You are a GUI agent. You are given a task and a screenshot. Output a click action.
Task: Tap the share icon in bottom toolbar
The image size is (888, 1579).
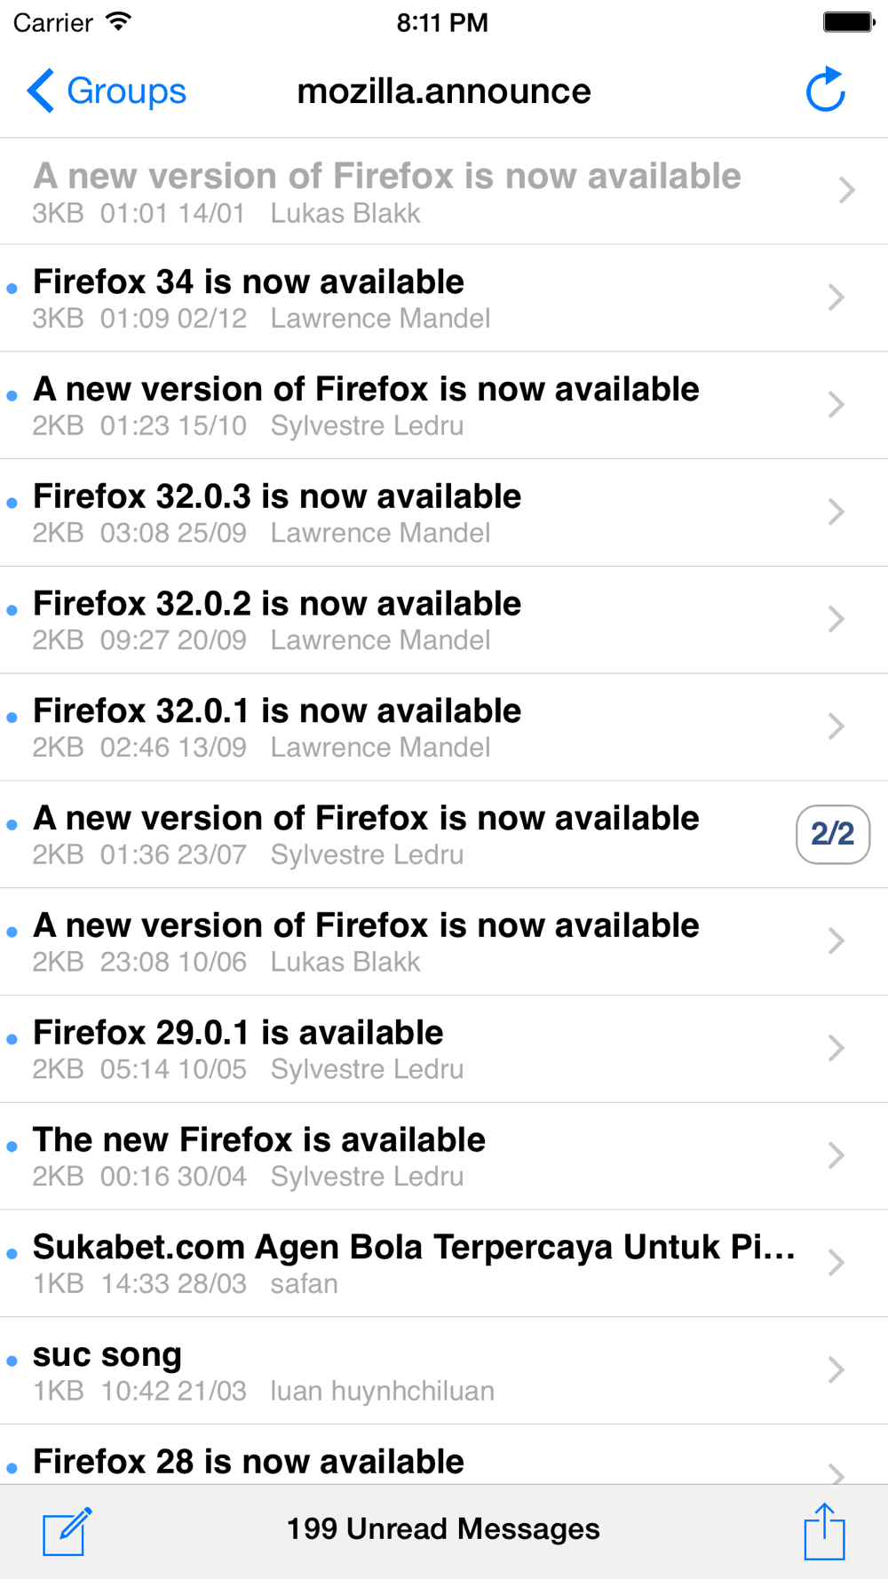(824, 1530)
